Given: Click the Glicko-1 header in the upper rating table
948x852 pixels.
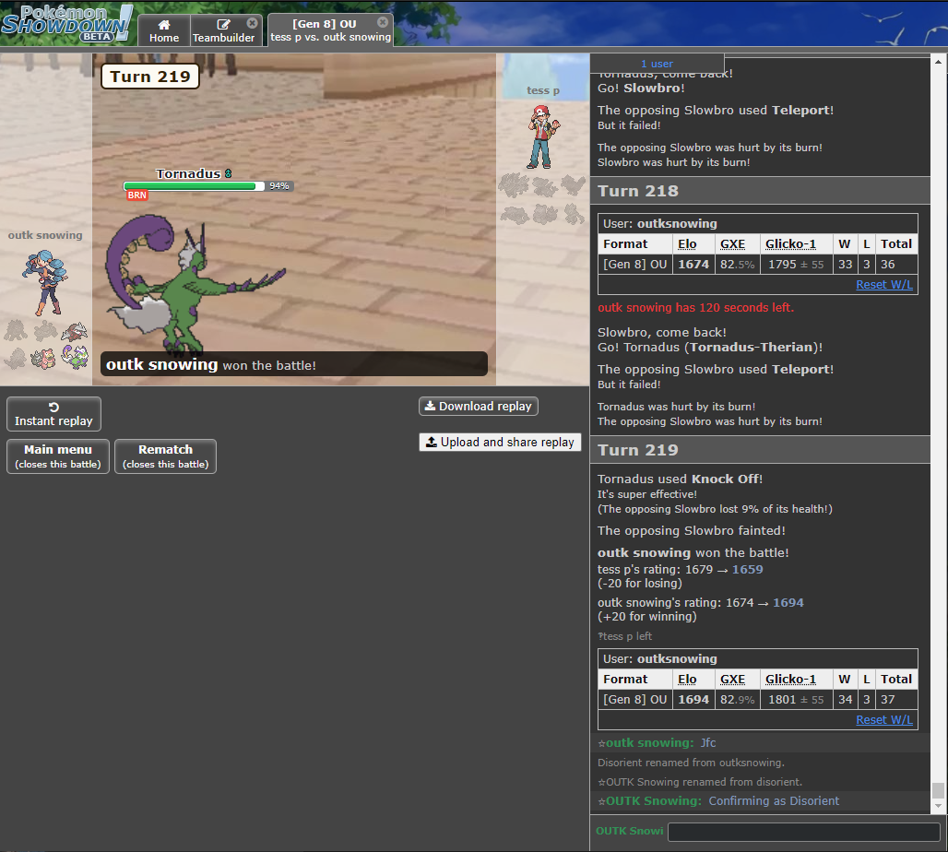Looking at the screenshot, I should click(790, 244).
